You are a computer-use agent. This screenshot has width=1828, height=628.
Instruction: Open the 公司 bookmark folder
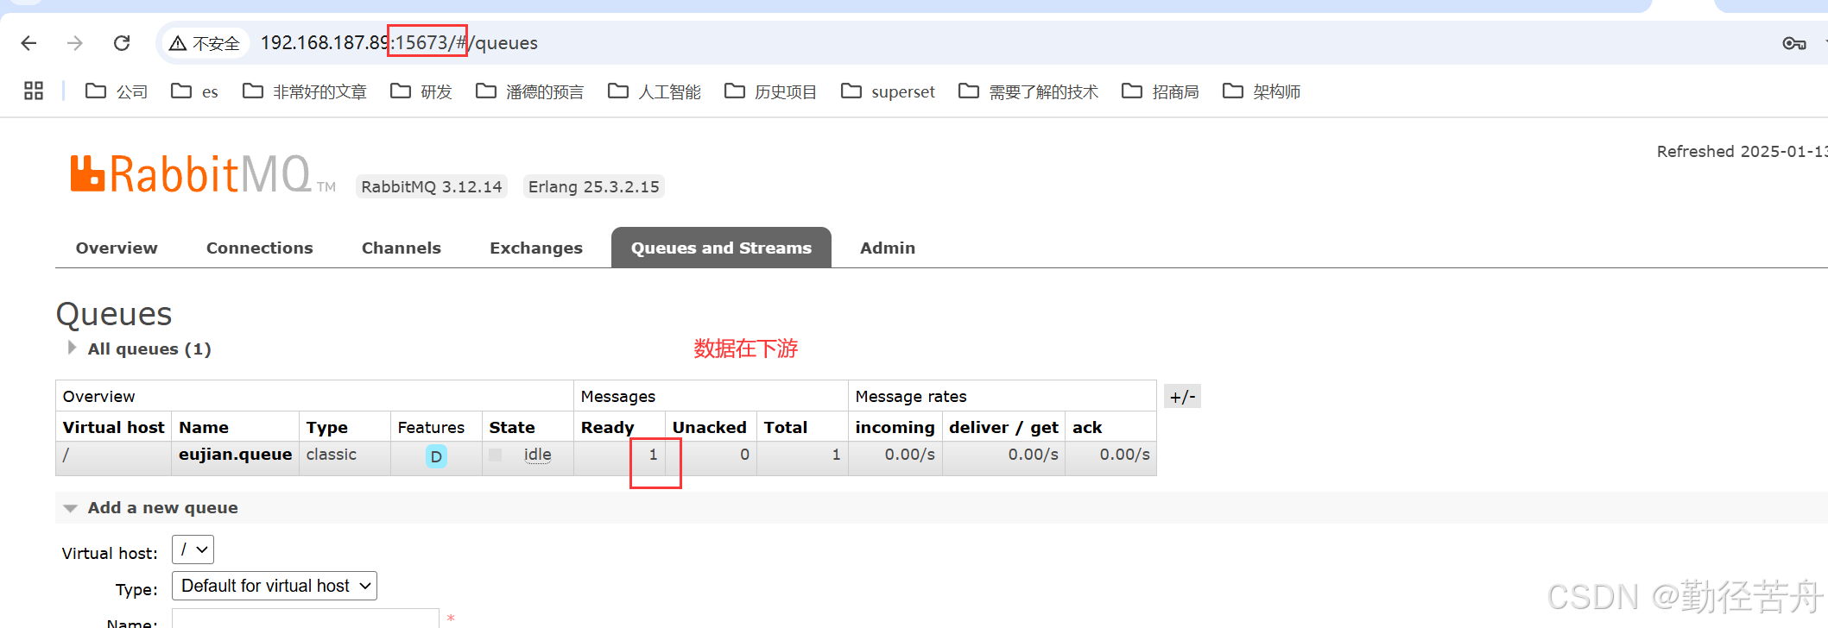[x=117, y=91]
